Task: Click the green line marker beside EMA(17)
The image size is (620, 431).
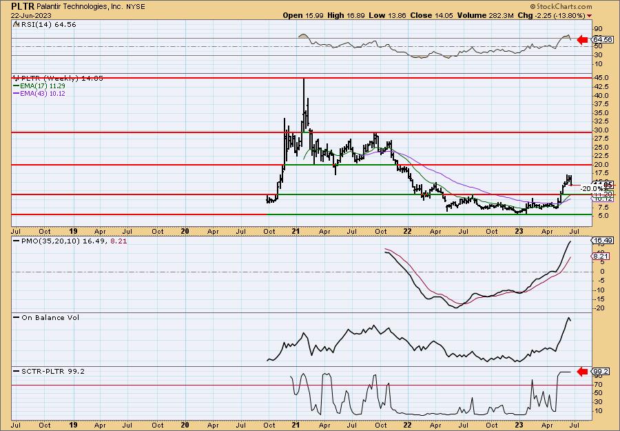Action: [17, 86]
